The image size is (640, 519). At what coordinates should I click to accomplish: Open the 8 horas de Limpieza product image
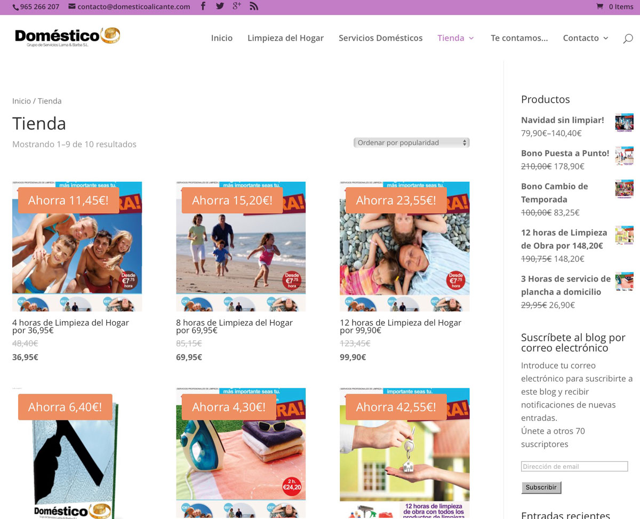[x=241, y=246]
